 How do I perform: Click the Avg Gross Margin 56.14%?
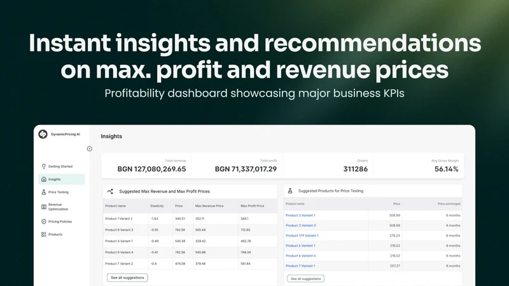click(447, 169)
